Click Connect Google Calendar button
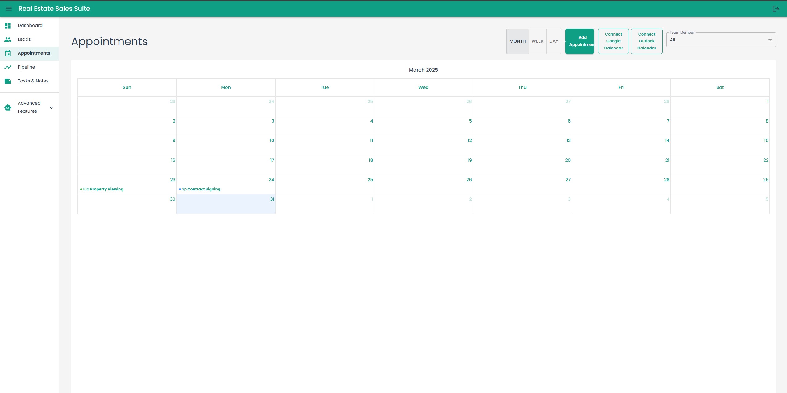This screenshot has width=787, height=393. [x=613, y=41]
